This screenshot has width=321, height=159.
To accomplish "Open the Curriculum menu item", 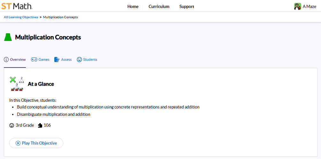I will pos(159,6).
